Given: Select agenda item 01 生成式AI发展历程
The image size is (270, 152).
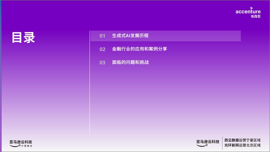Looking at the screenshot, I should click(x=166, y=36).
